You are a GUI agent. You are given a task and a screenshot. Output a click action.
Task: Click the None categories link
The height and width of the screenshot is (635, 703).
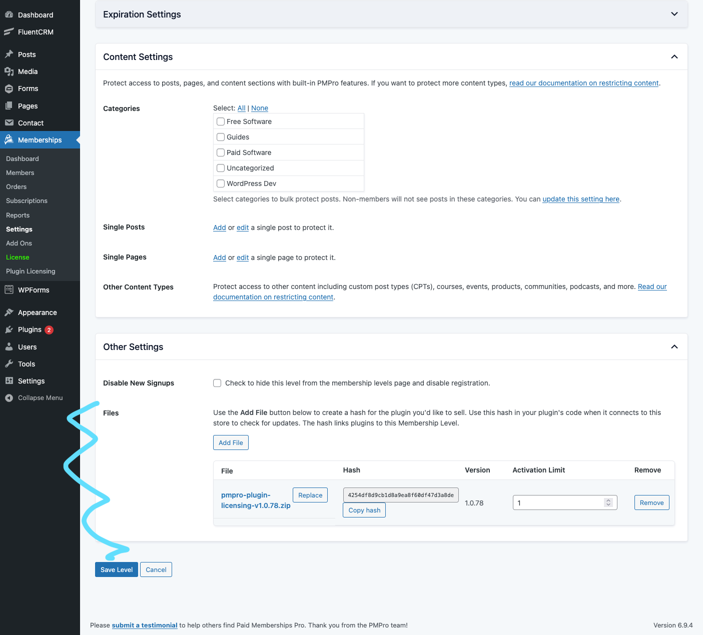pyautogui.click(x=260, y=108)
